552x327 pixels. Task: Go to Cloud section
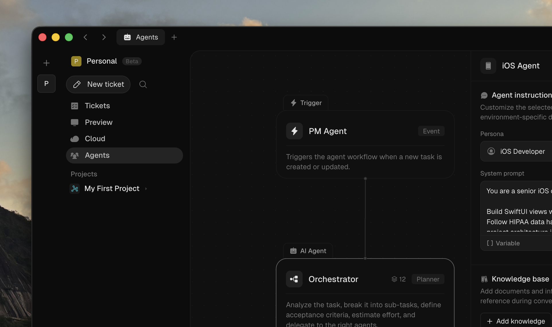pyautogui.click(x=95, y=139)
